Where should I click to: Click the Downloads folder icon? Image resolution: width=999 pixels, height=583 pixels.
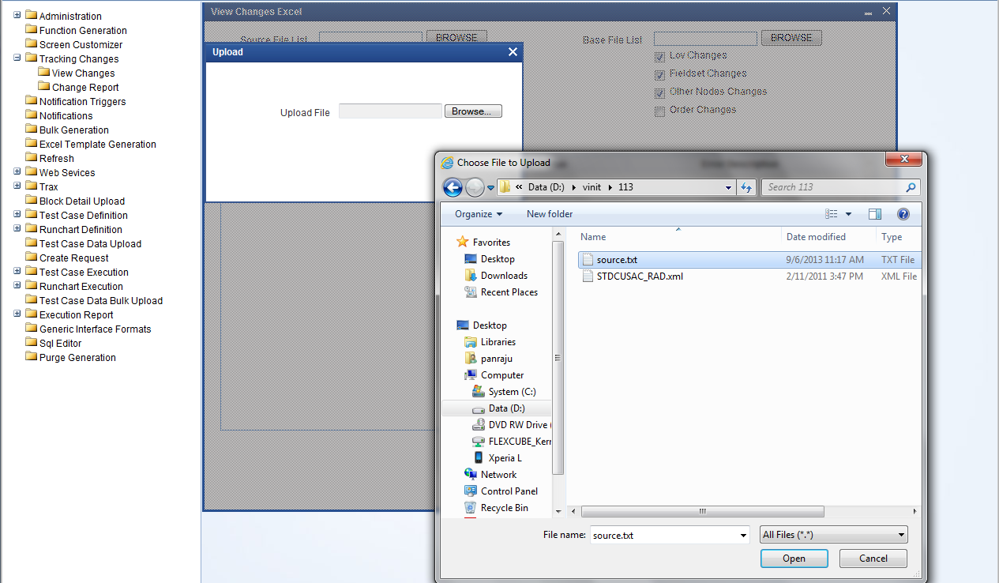coord(471,275)
